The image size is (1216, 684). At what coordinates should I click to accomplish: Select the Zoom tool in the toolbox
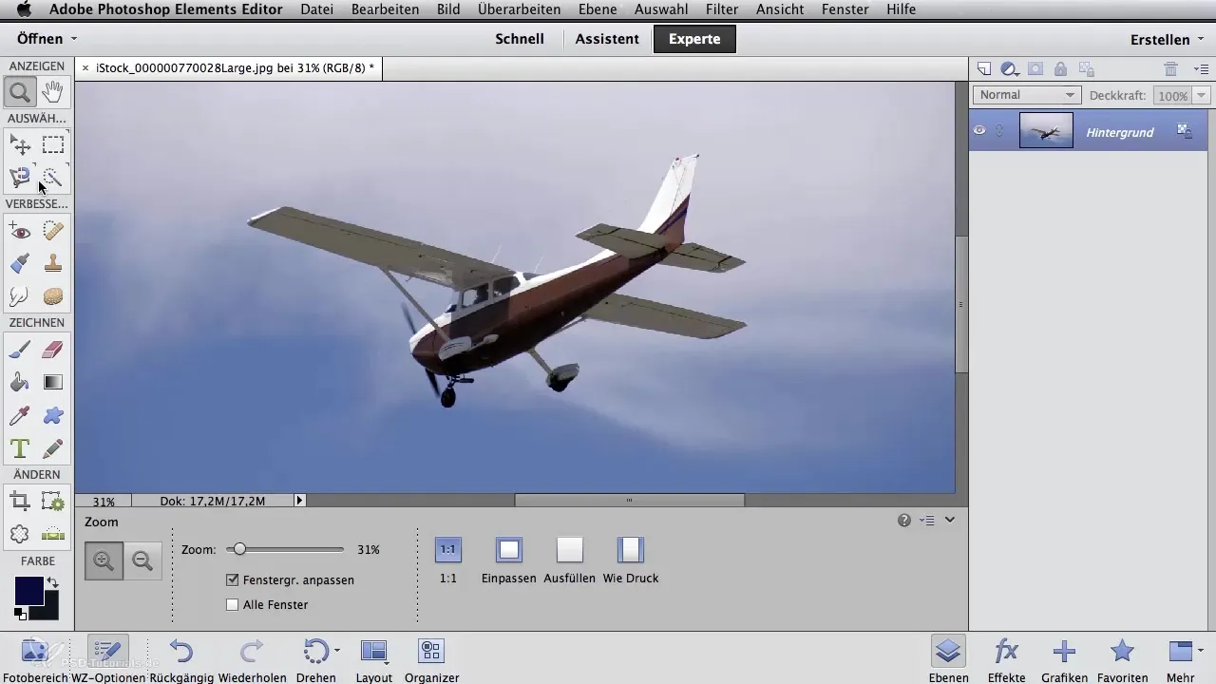point(20,92)
